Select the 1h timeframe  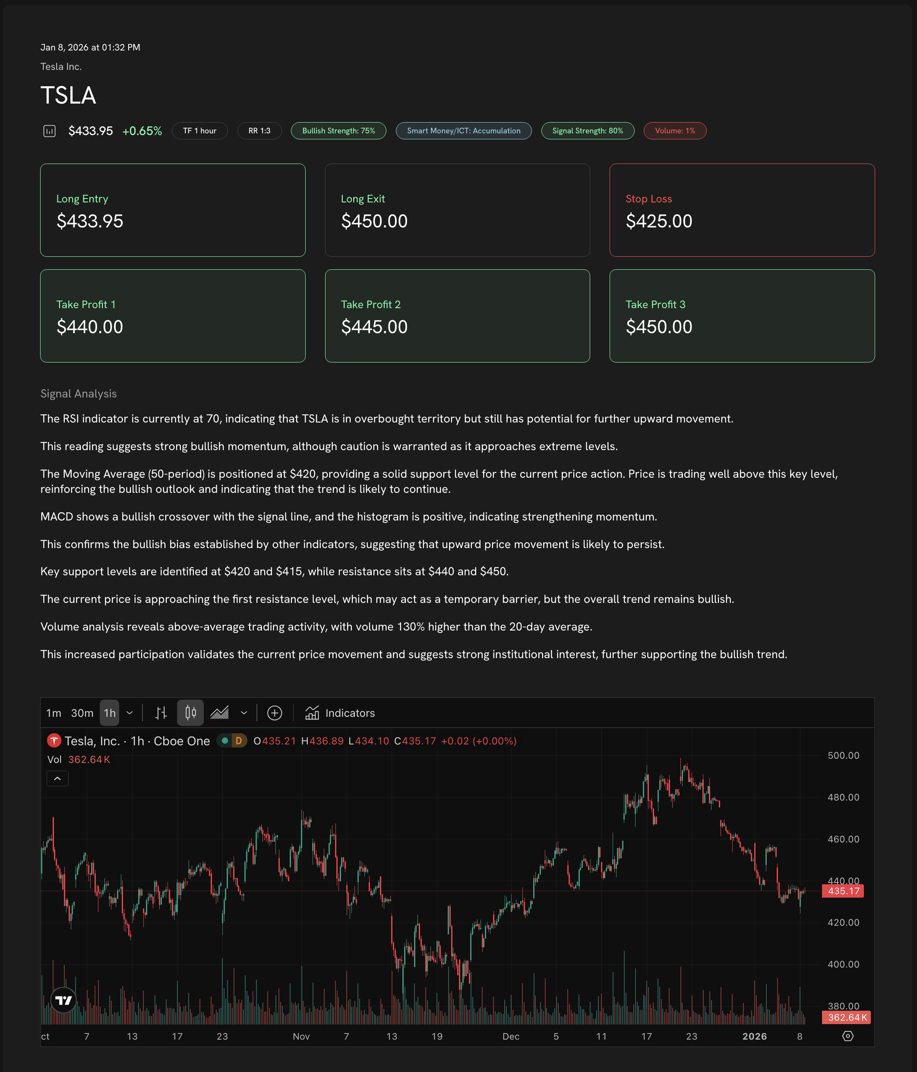coord(110,713)
